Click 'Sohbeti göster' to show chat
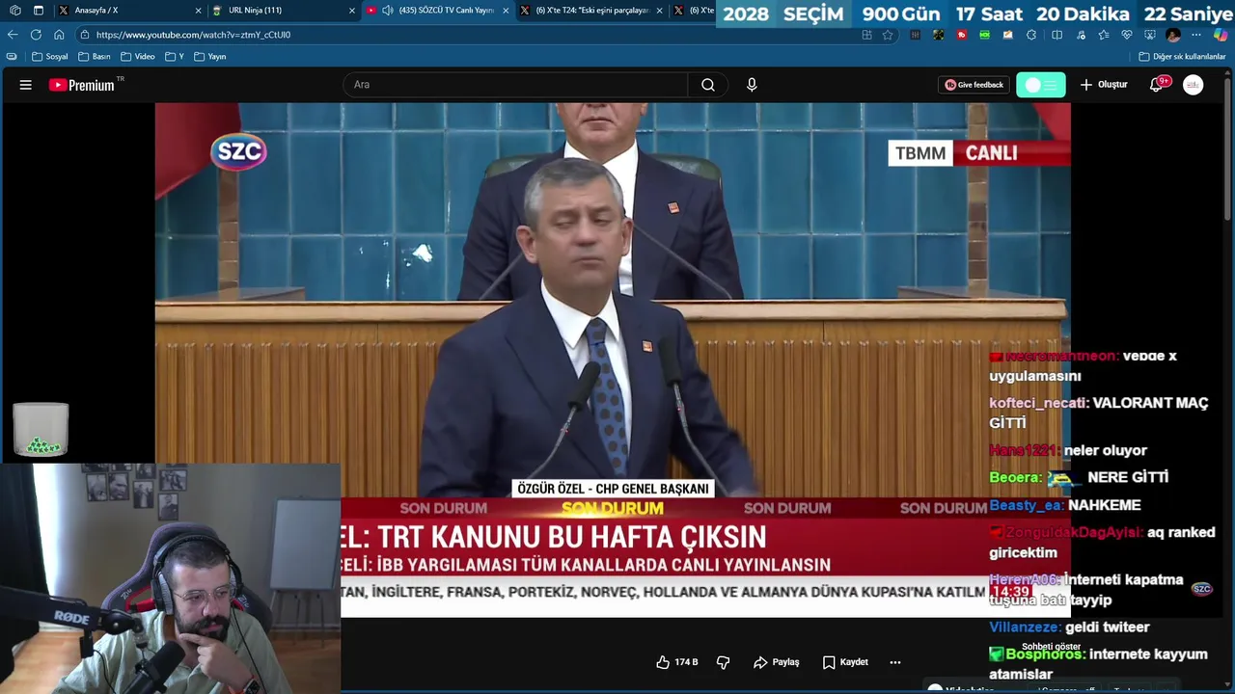 tap(1052, 647)
